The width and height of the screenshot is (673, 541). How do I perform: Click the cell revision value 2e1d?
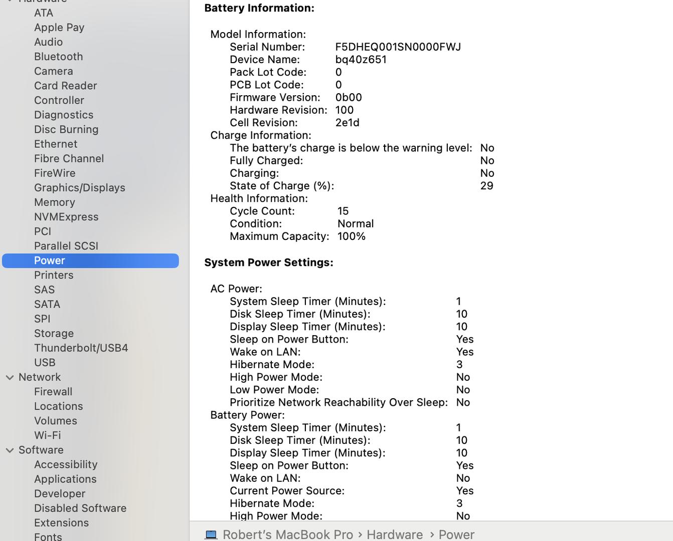coord(348,123)
